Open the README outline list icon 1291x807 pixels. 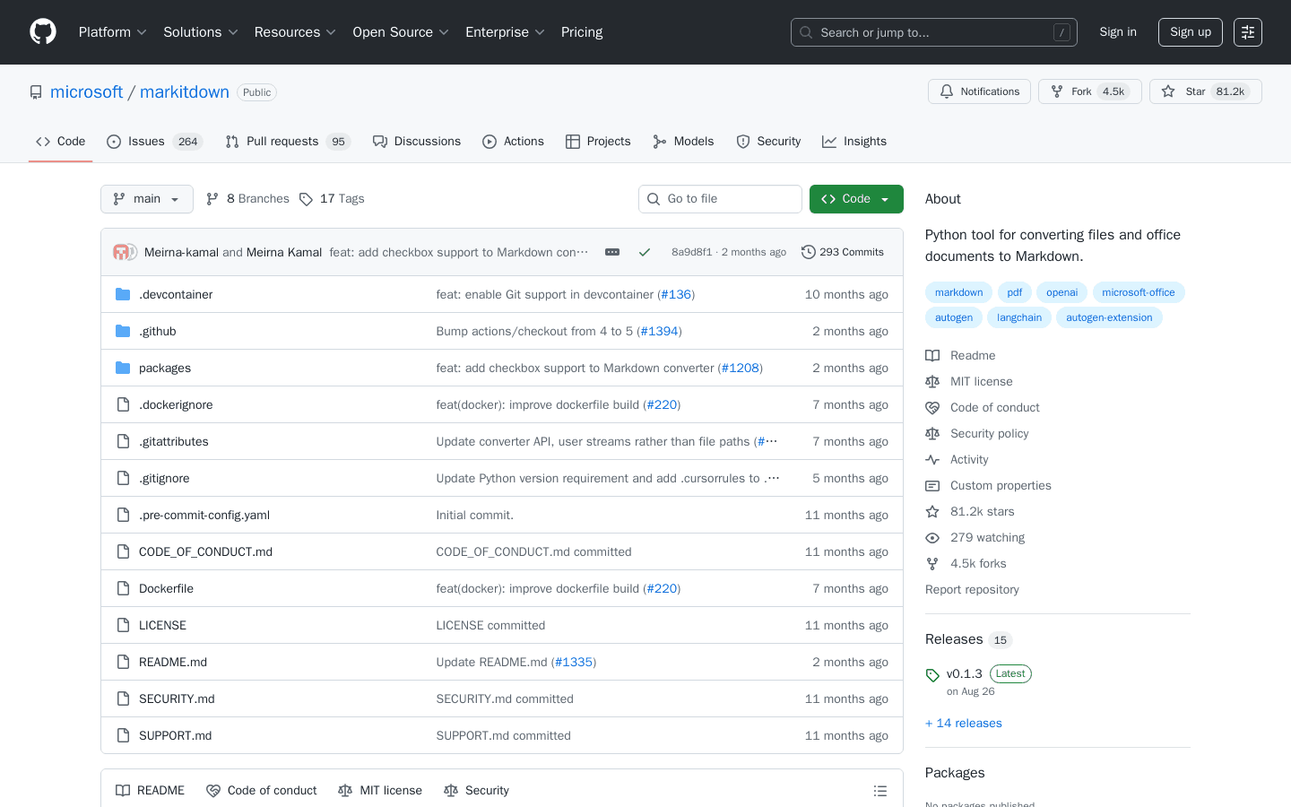click(880, 790)
